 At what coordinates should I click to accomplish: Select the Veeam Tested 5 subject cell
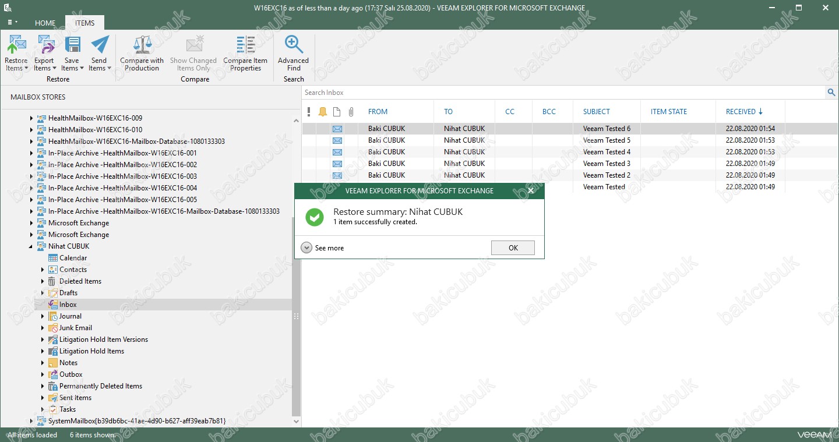coord(607,140)
